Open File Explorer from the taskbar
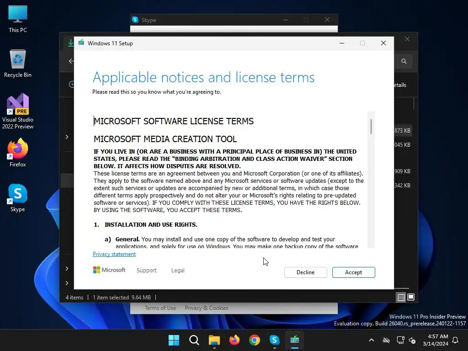The image size is (468, 351). click(214, 340)
